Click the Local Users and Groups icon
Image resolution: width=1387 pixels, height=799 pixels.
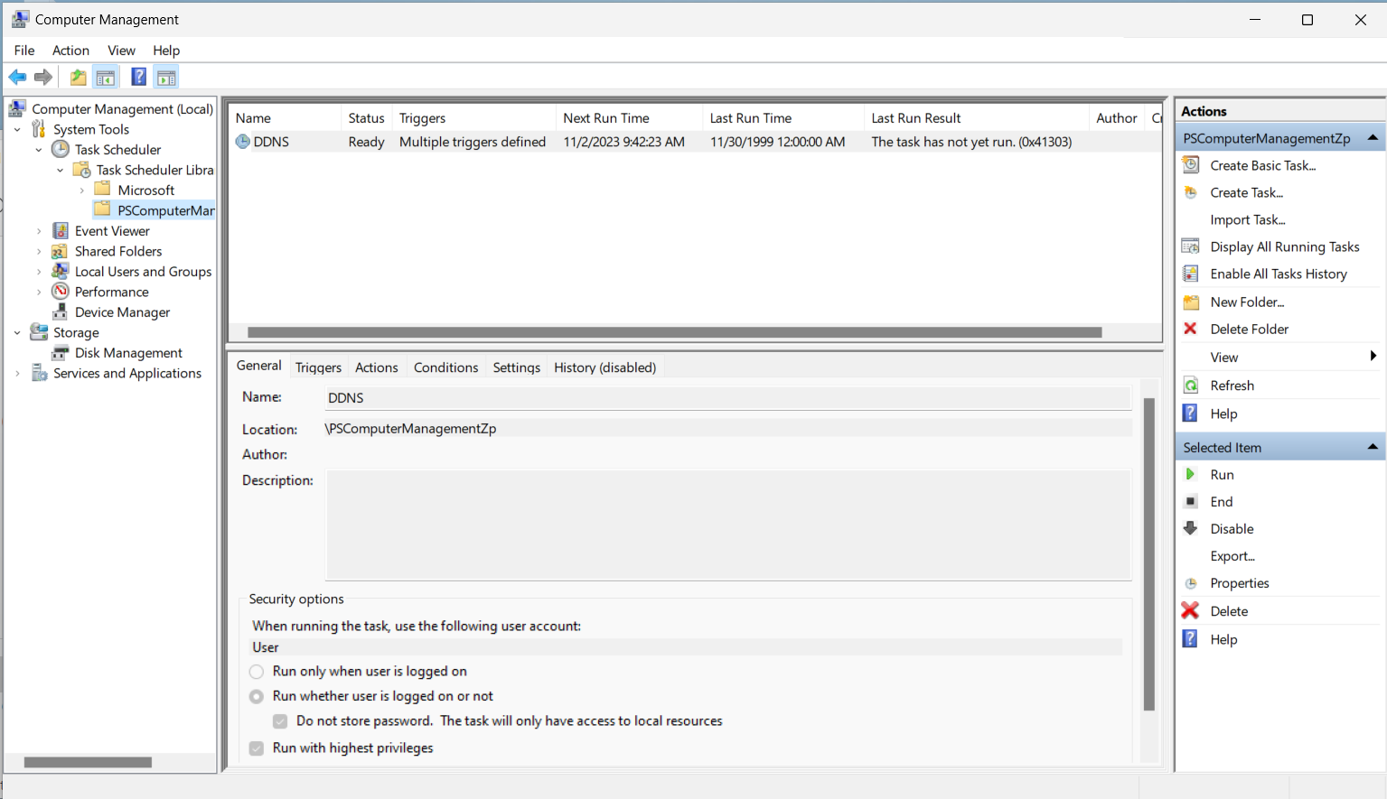[x=61, y=271]
